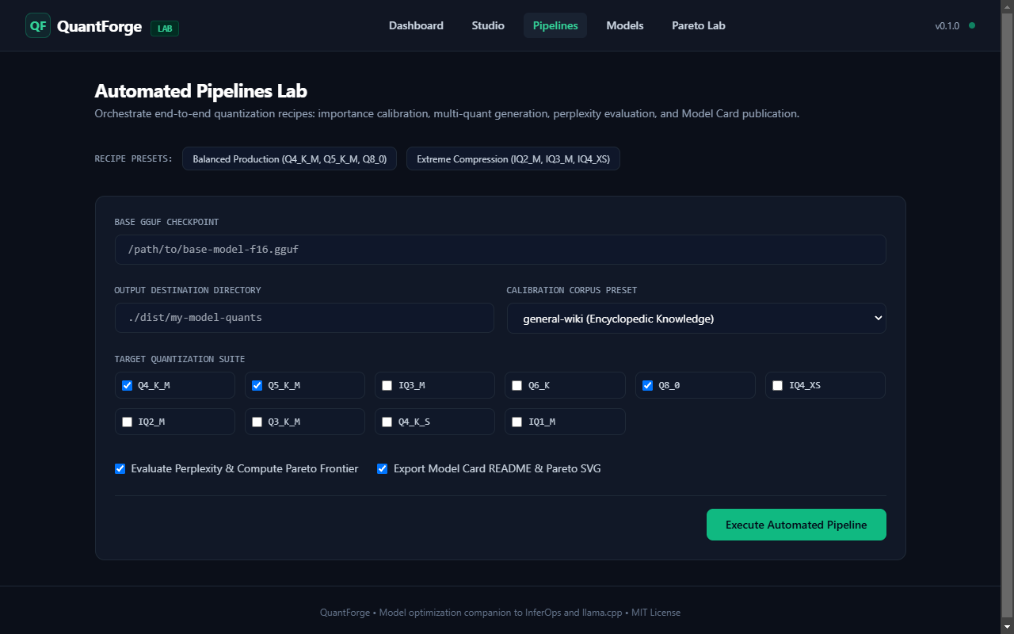
Task: Check the Q4_K_S quantization option
Action: point(387,422)
